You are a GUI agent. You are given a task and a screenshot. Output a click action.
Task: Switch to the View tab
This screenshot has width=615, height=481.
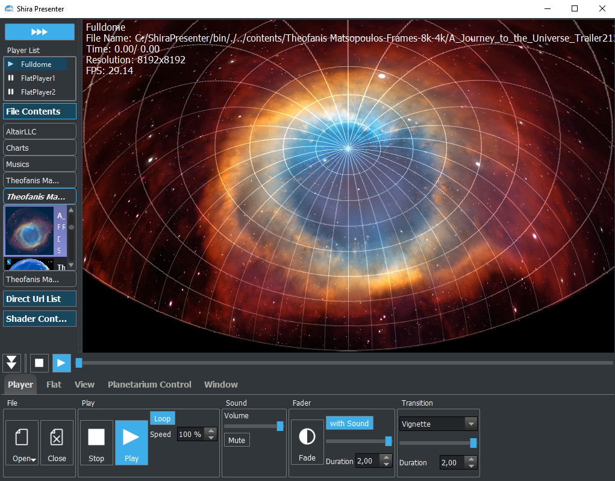(84, 385)
